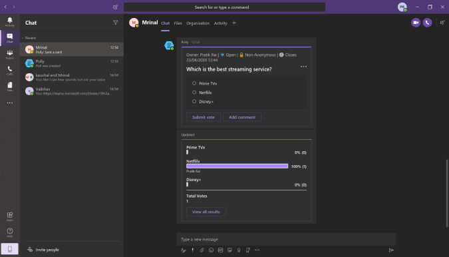Click the Add comment button

coord(242,117)
